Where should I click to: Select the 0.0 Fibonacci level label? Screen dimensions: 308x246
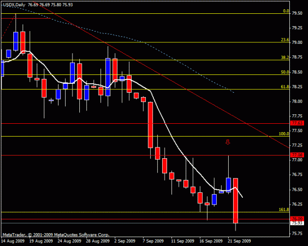[286, 11]
